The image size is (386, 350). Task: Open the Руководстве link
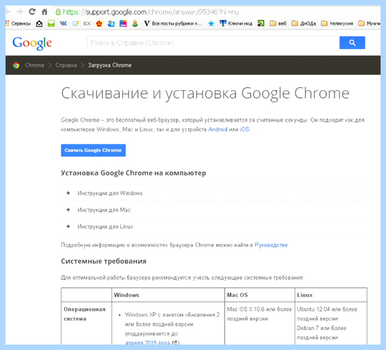(271, 245)
